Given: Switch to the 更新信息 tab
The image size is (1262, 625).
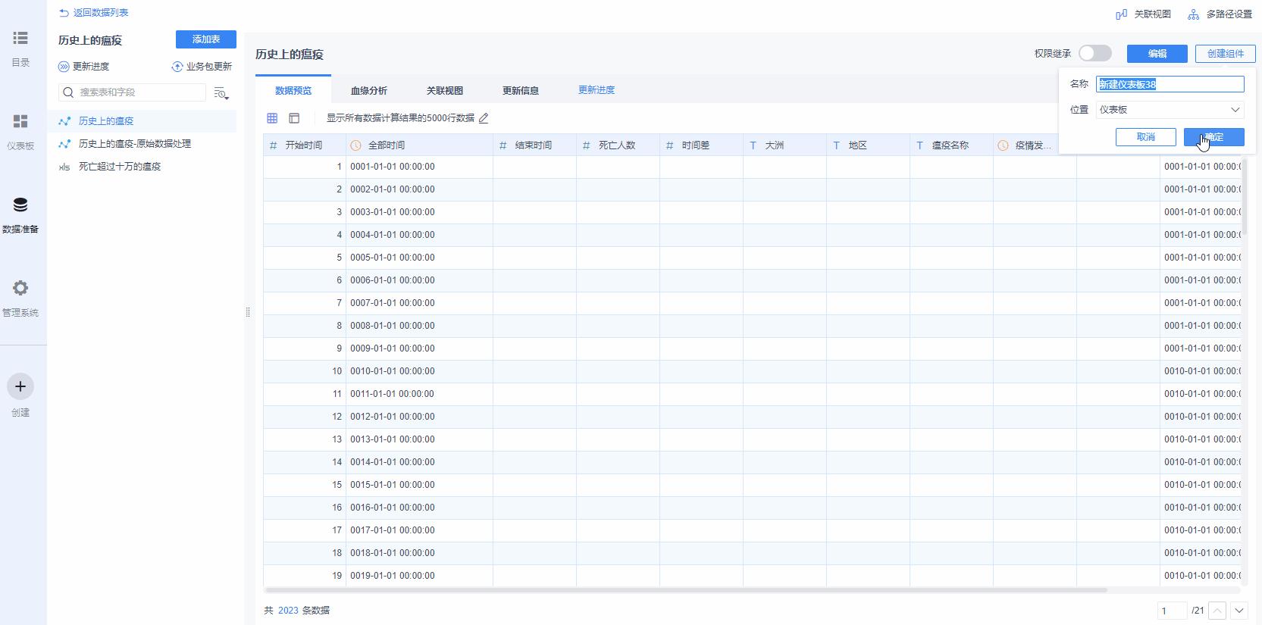Looking at the screenshot, I should [521, 91].
